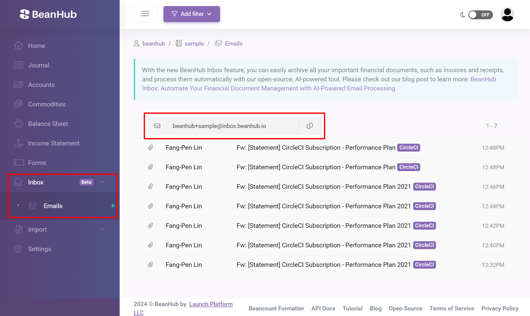Open the 12:48PM email, first row
This screenshot has height=316, width=530.
[x=326, y=148]
